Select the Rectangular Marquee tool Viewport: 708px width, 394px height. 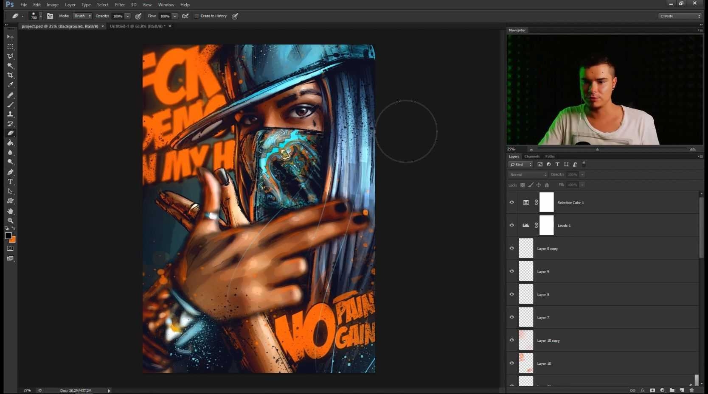point(10,47)
